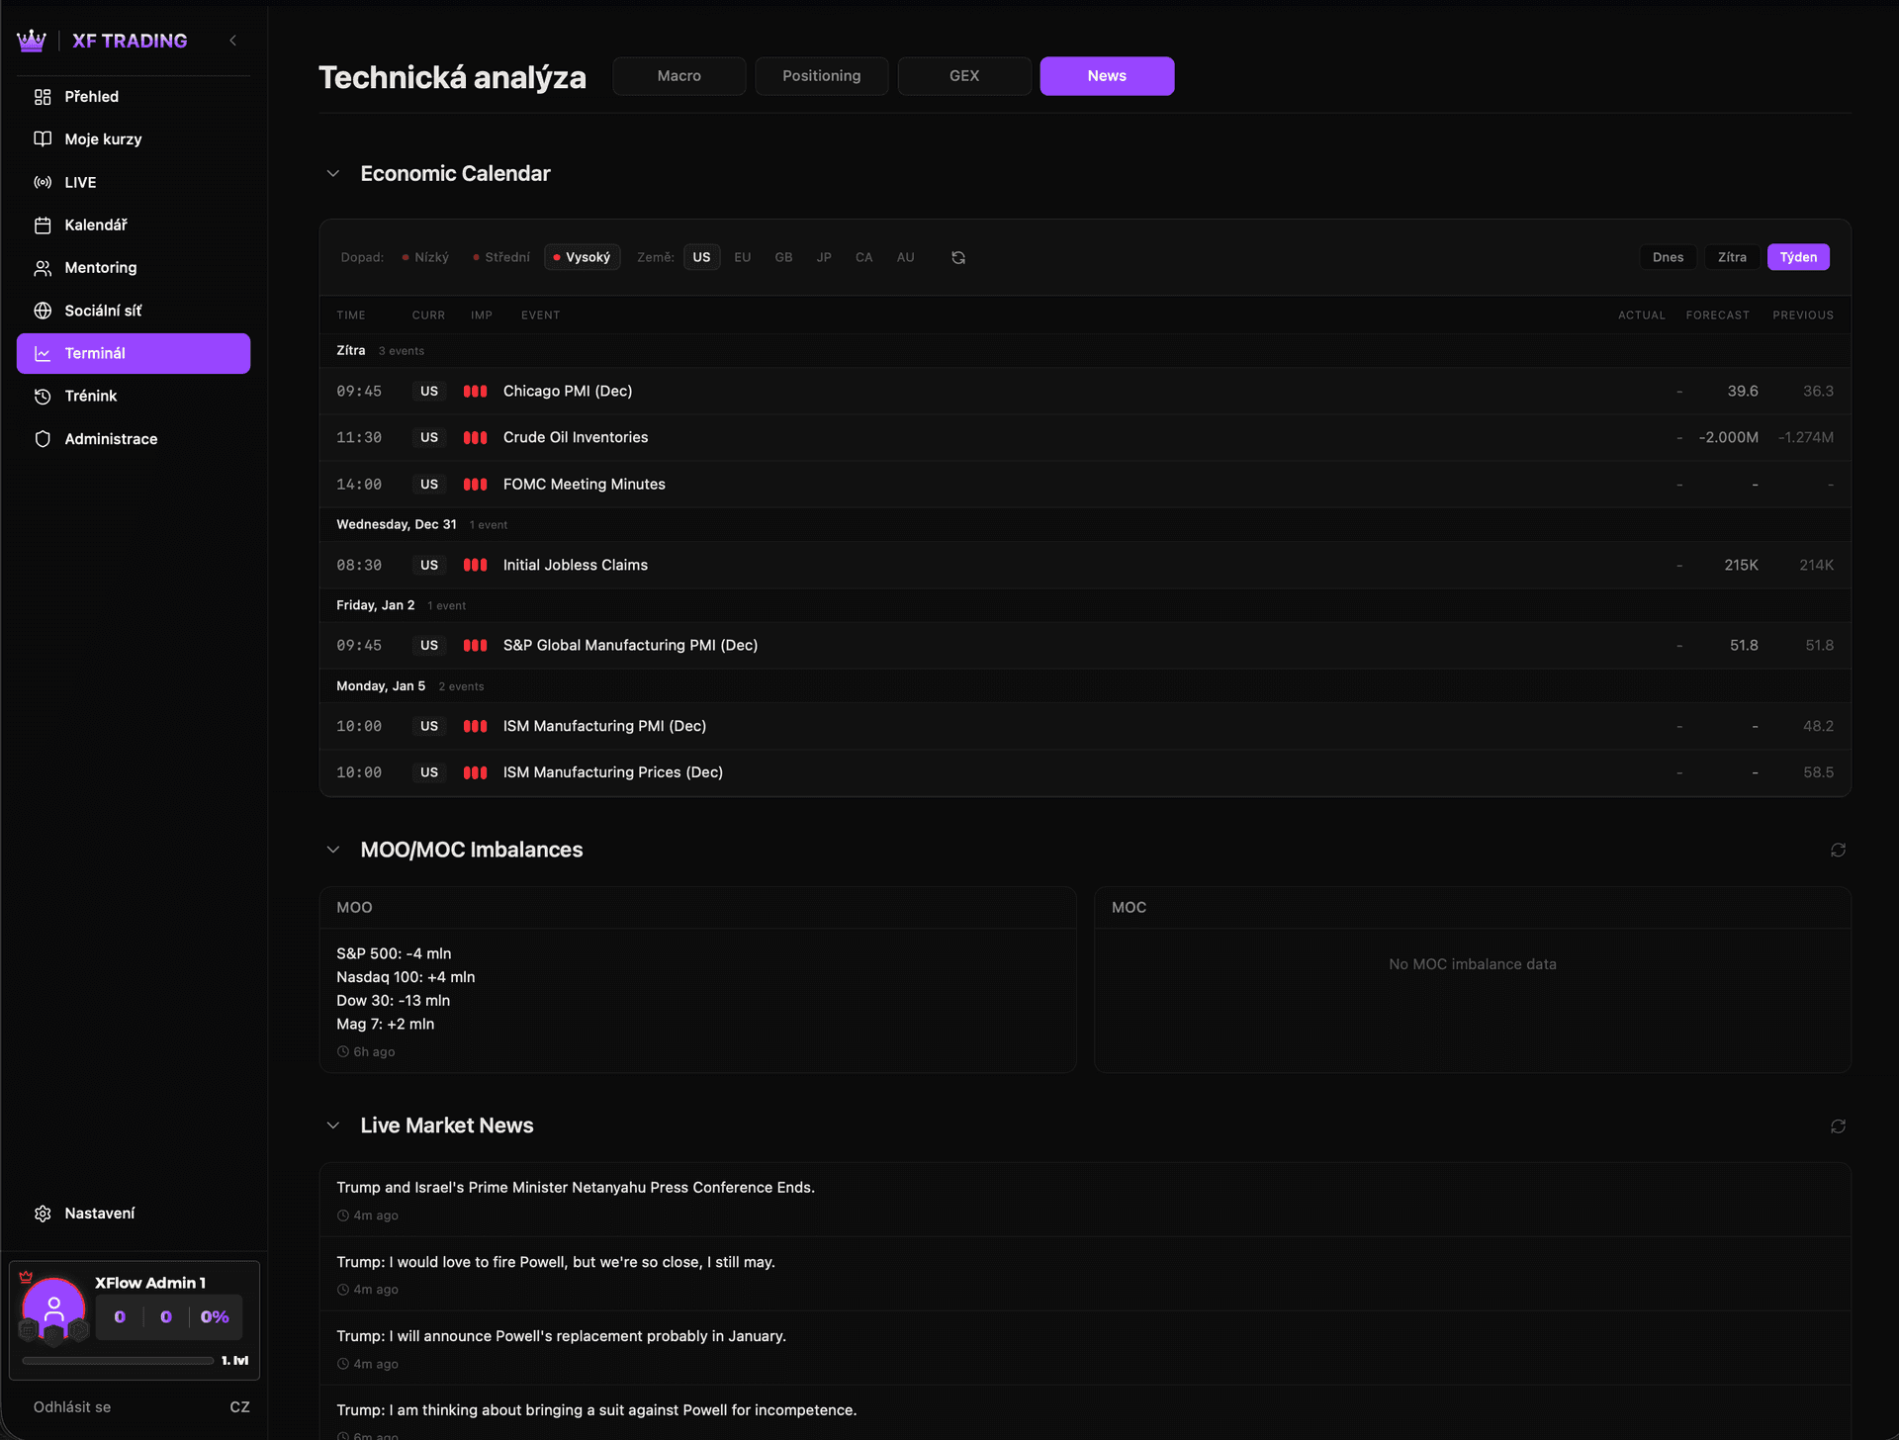The image size is (1899, 1440).
Task: Open Nastavení gear settings
Action: click(x=43, y=1214)
